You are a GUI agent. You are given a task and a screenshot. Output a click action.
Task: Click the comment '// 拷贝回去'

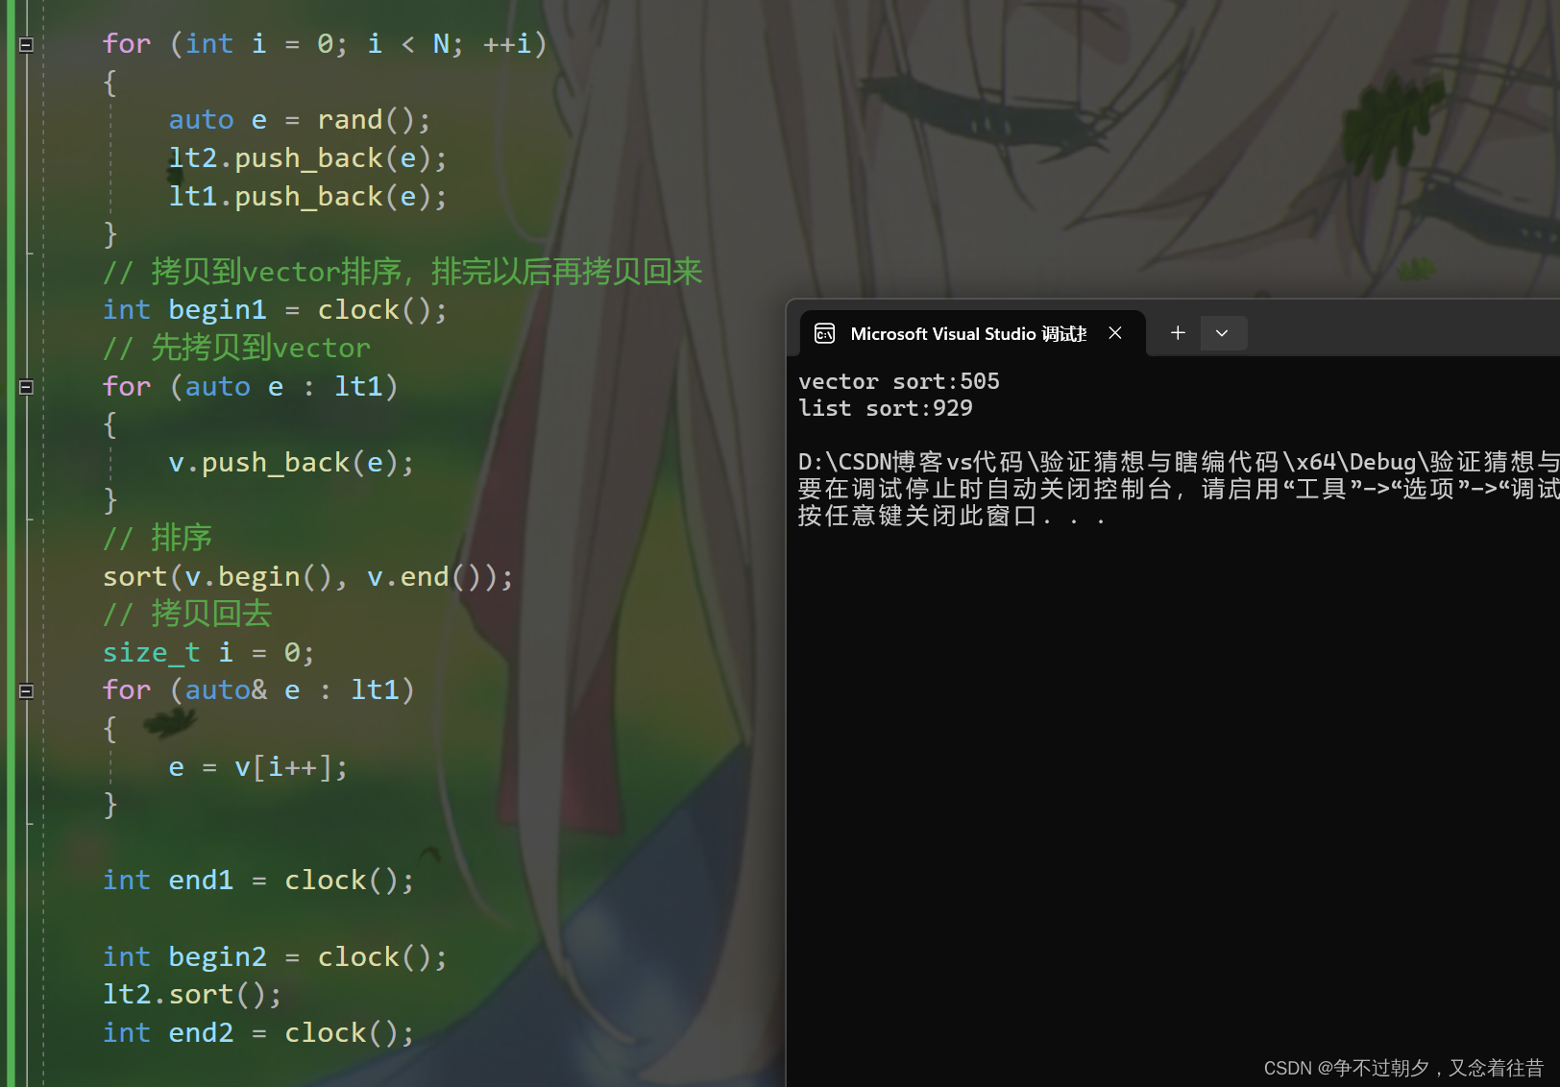187,614
